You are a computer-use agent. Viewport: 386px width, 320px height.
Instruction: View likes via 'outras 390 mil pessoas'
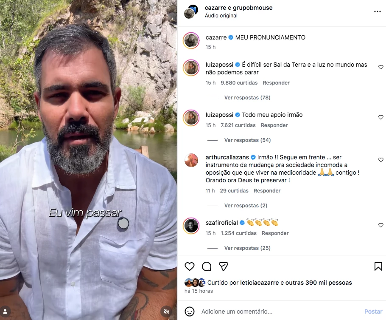pos(319,283)
